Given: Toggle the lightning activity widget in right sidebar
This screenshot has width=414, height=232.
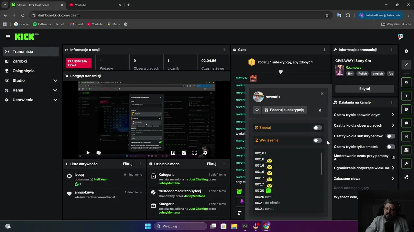Looking at the screenshot, I should (x=407, y=96).
